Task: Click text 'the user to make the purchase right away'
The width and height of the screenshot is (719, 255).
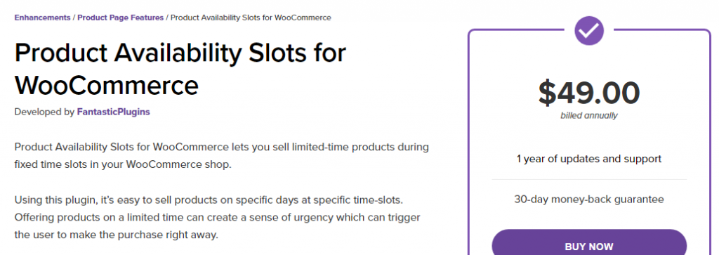Action: tap(117, 235)
